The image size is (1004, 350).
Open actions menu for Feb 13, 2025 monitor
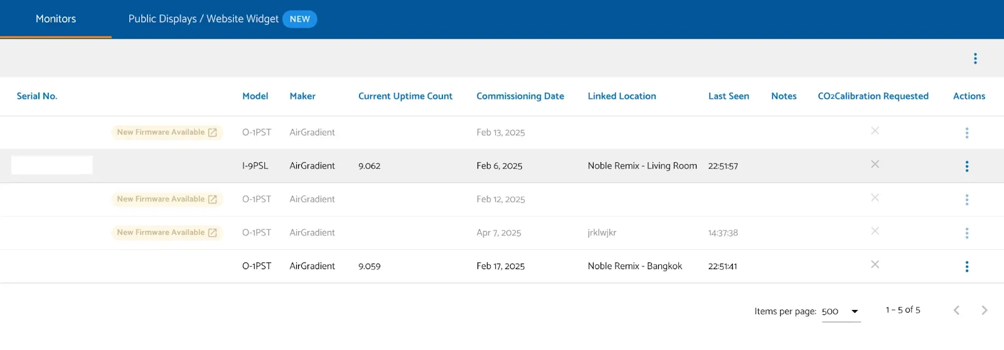coord(966,133)
